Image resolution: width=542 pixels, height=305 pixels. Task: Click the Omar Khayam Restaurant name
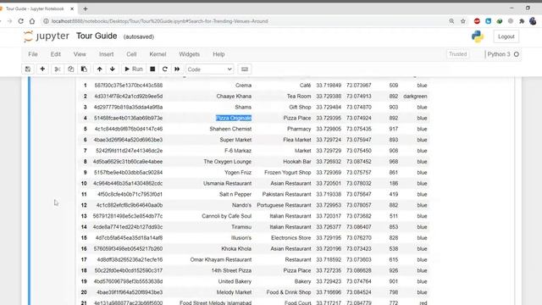[221, 259]
